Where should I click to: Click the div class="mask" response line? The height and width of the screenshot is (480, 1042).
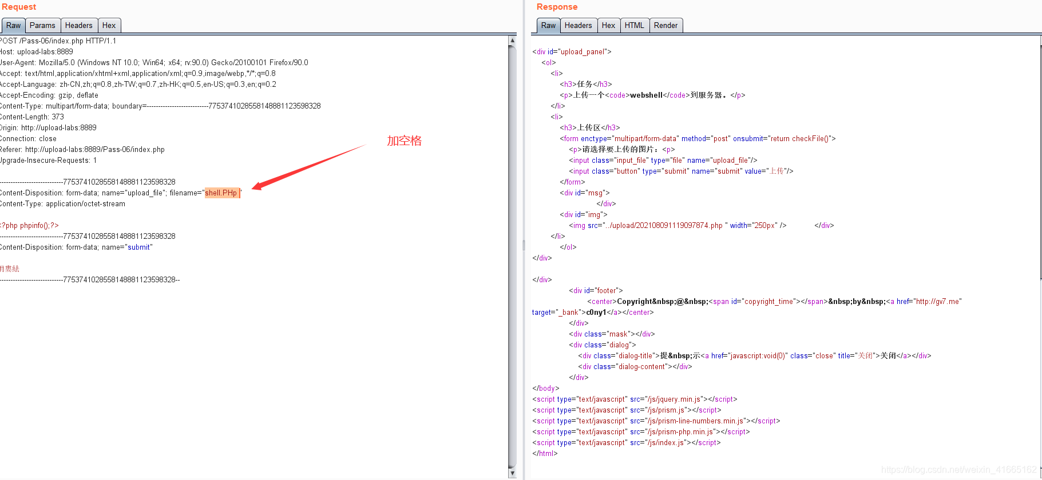612,334
